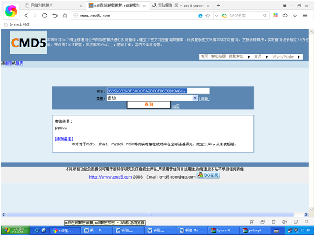Click the vertical scrollbar down arrow
The image size is (315, 236).
(312, 210)
